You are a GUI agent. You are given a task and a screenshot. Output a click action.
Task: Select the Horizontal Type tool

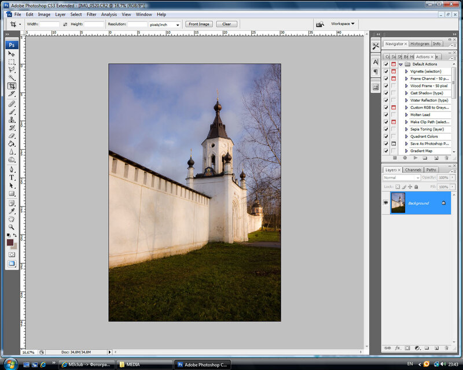tap(12, 177)
